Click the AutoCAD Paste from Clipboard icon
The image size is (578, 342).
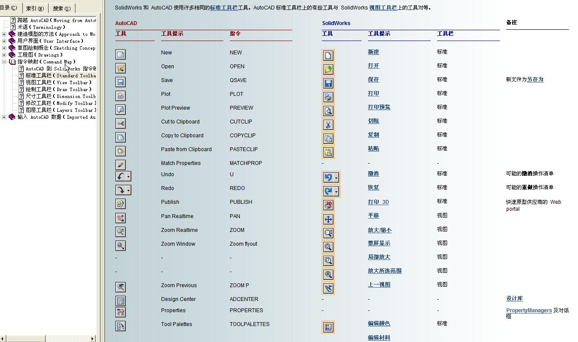point(121,151)
